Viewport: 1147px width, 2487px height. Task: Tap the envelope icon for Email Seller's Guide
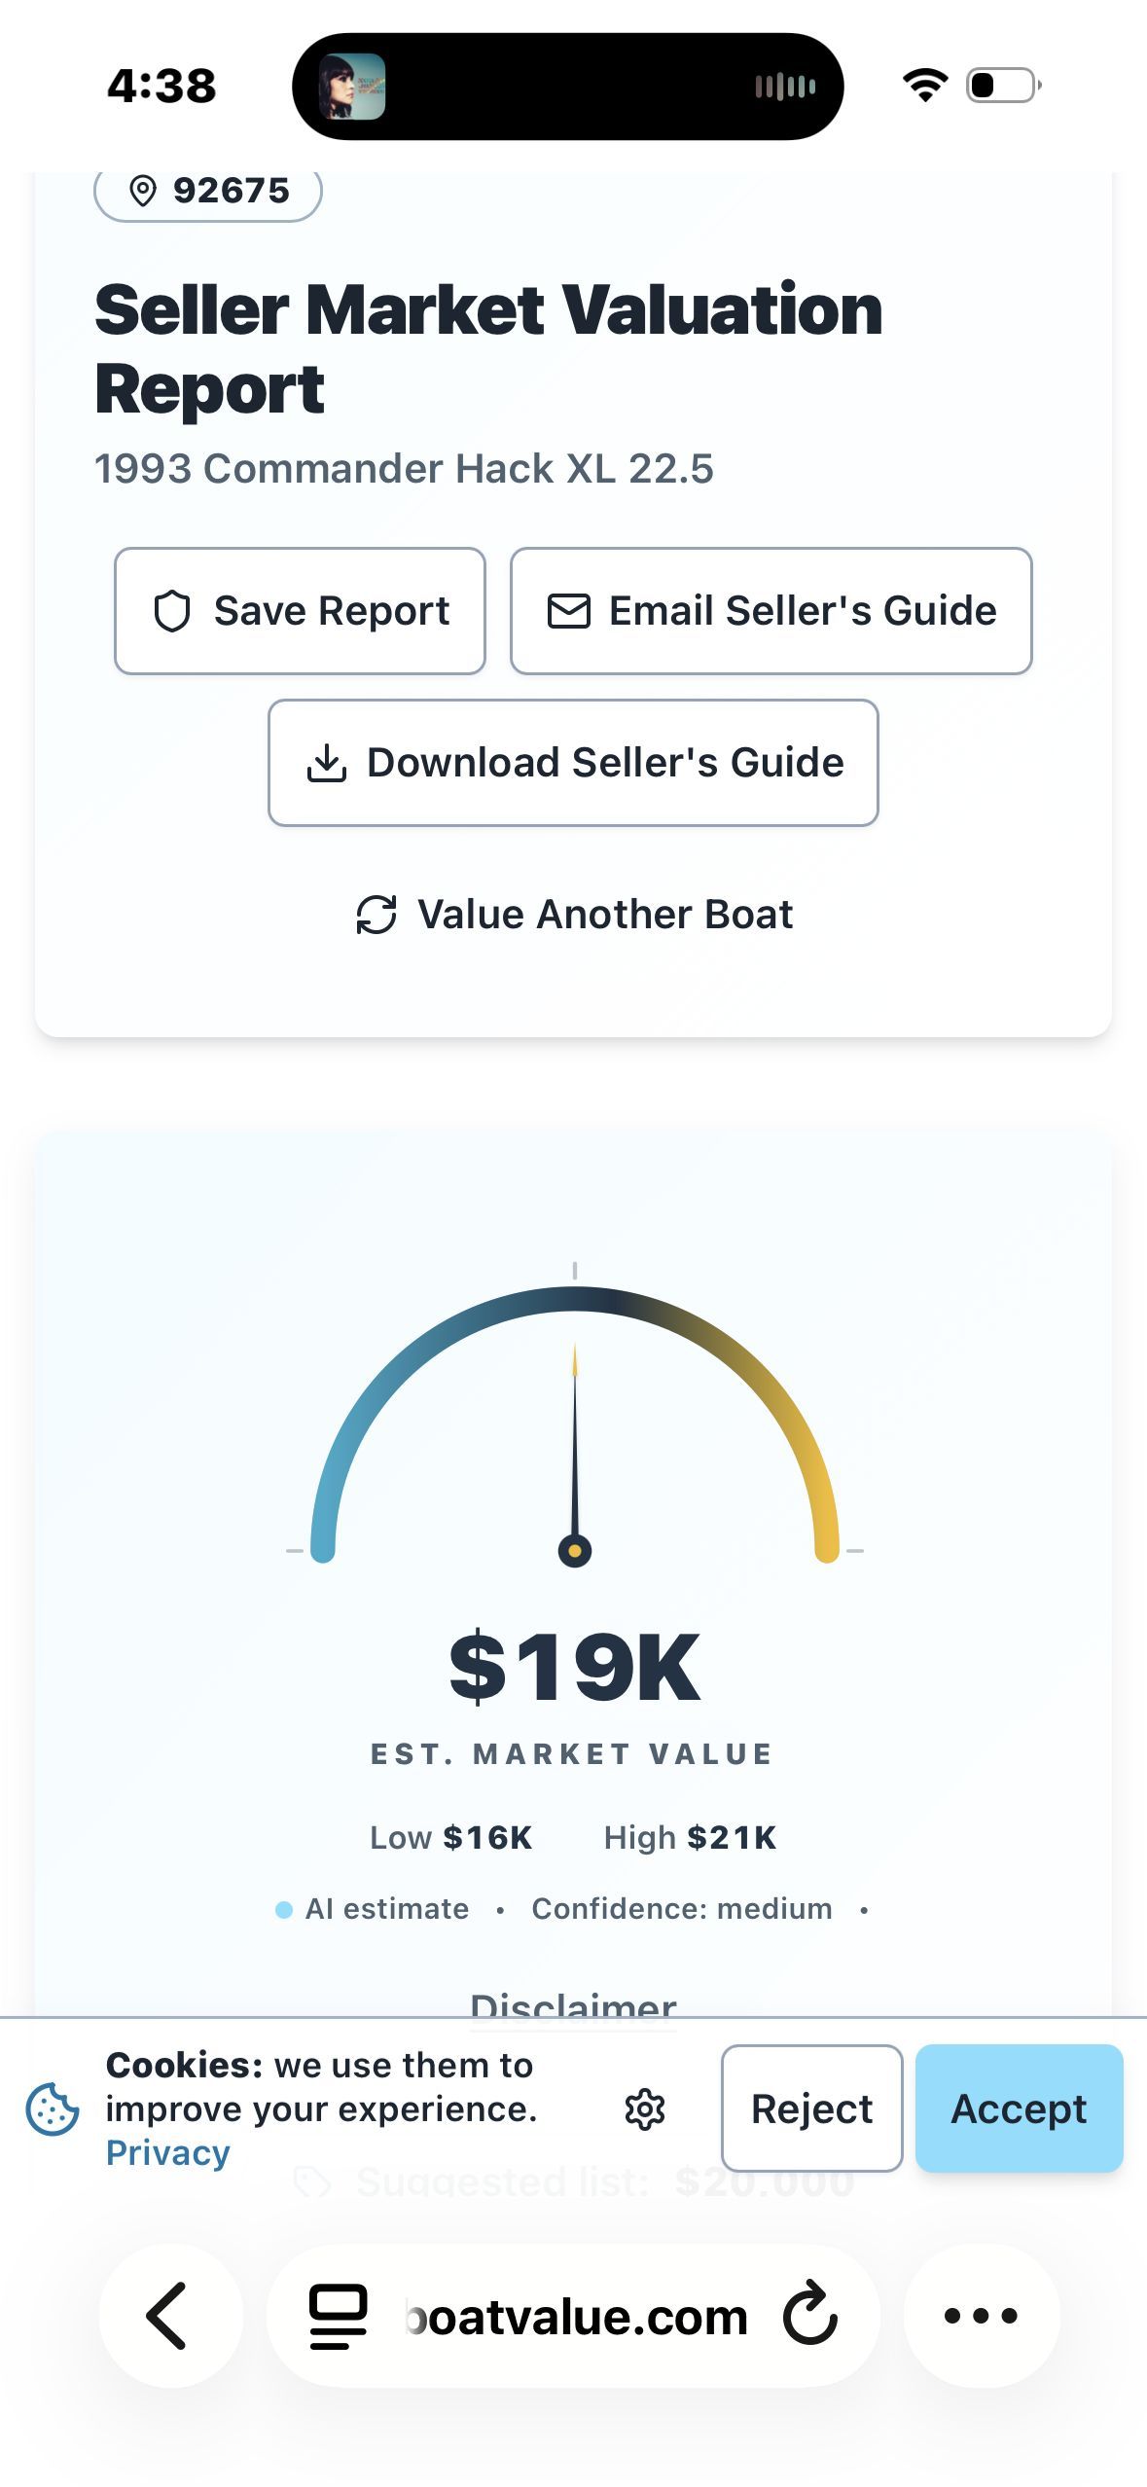click(x=569, y=611)
